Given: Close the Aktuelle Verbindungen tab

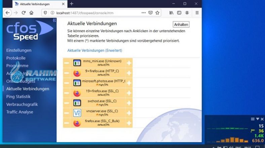Looking at the screenshot, I should coord(63,4).
